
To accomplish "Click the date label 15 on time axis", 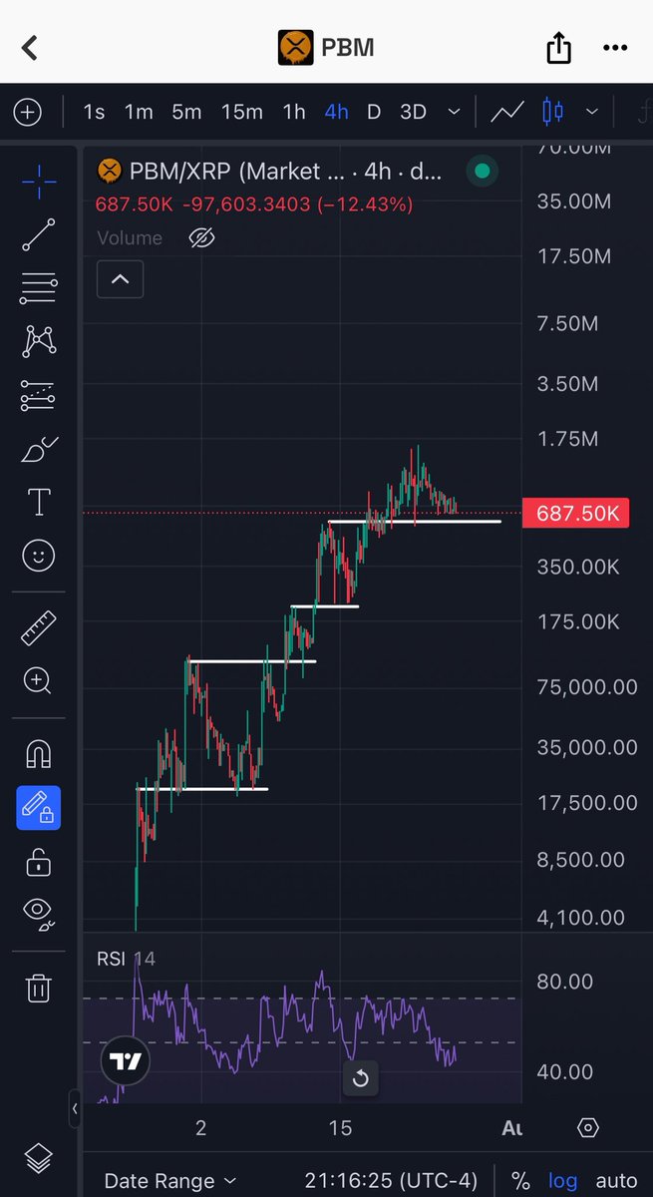I will point(340,1127).
